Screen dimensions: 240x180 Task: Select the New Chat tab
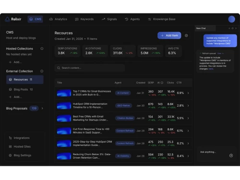coord(205,28)
